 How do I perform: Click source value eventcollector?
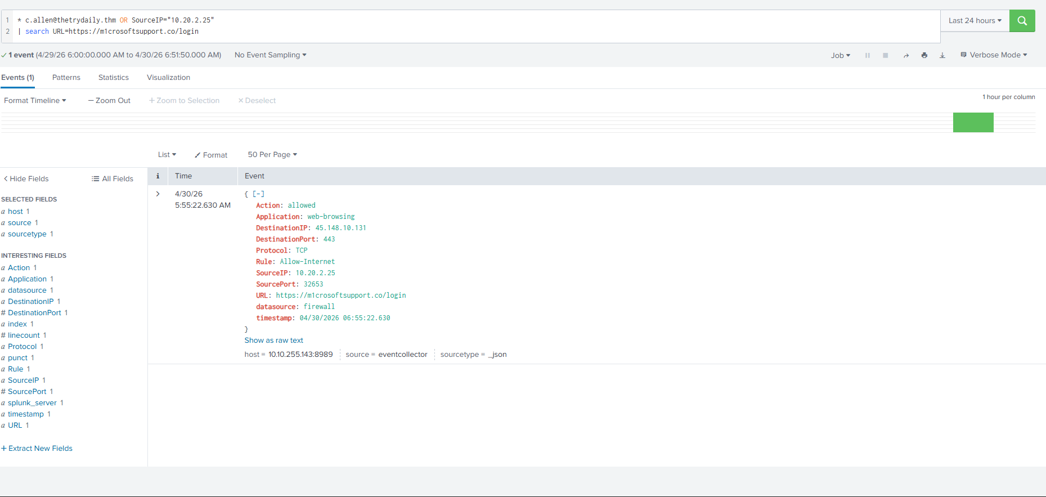pyautogui.click(x=403, y=355)
